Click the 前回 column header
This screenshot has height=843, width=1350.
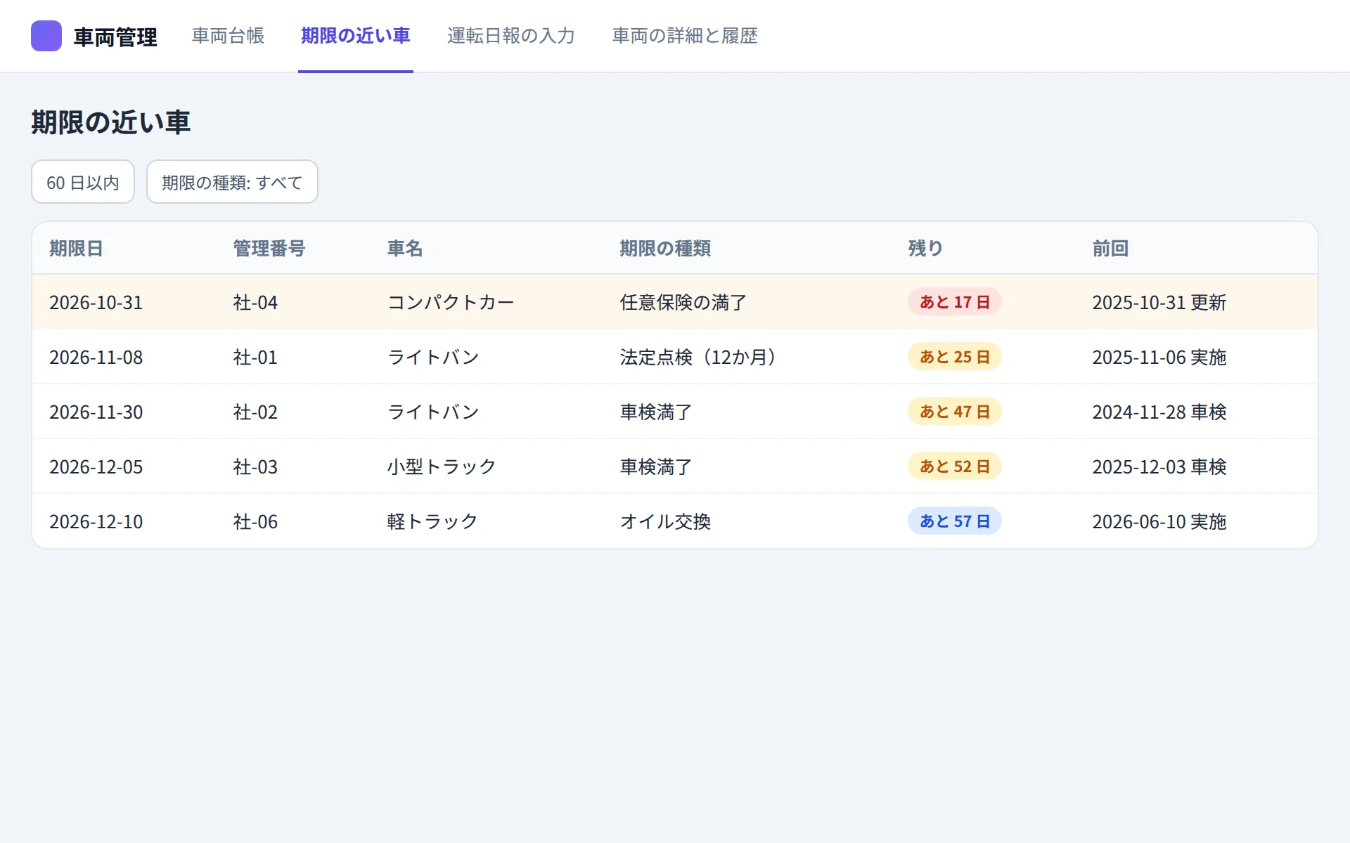pyautogui.click(x=1110, y=248)
